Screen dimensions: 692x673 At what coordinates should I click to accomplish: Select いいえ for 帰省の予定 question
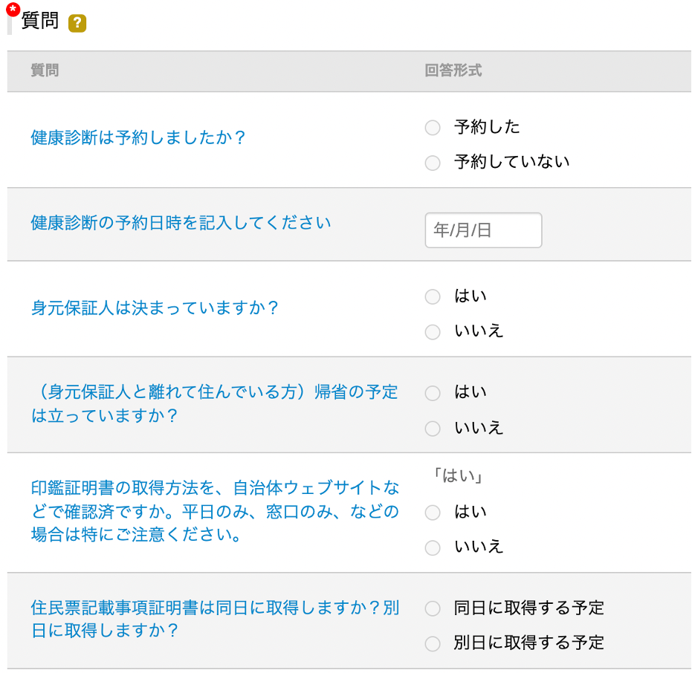pos(433,428)
